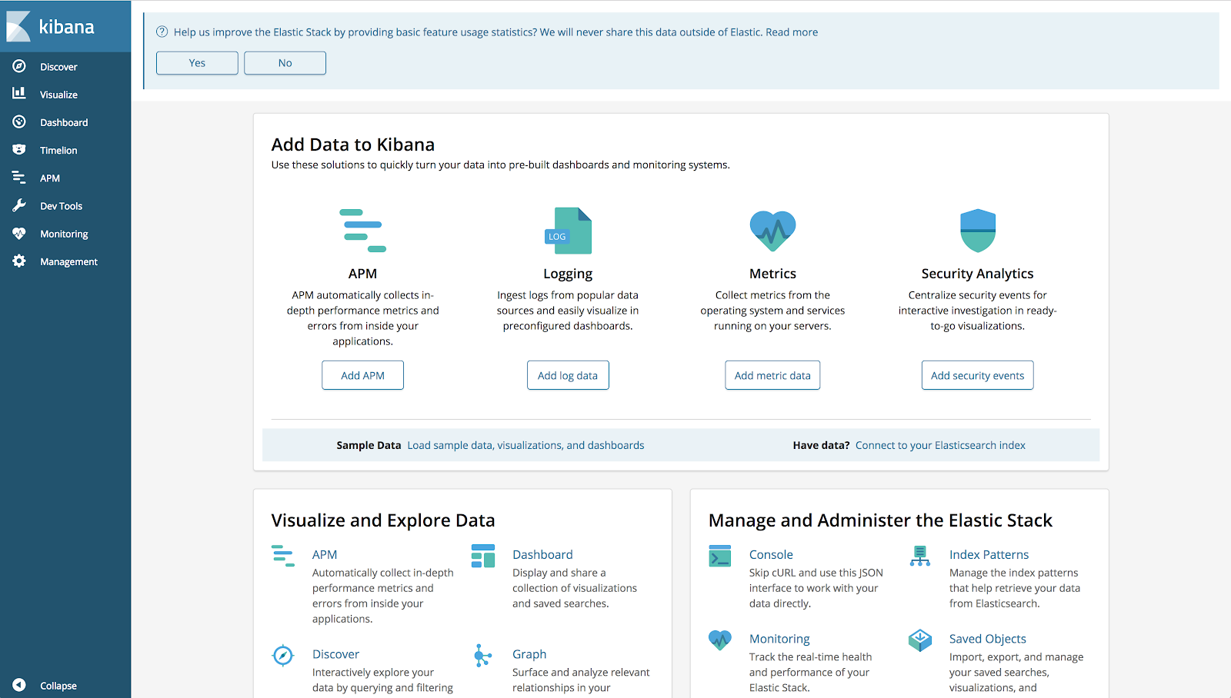The image size is (1231, 698).
Task: Open the Console link
Action: (x=771, y=554)
